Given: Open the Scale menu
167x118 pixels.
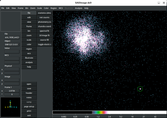Looking at the screenshot, I should coord(40,8).
